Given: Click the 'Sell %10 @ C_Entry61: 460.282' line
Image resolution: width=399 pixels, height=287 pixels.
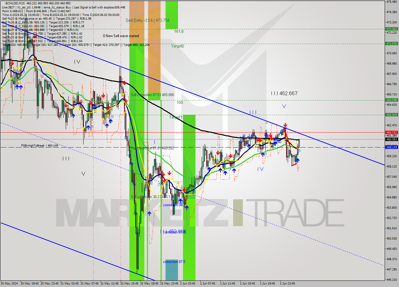Looking at the screenshot, I should pyautogui.click(x=43, y=26).
